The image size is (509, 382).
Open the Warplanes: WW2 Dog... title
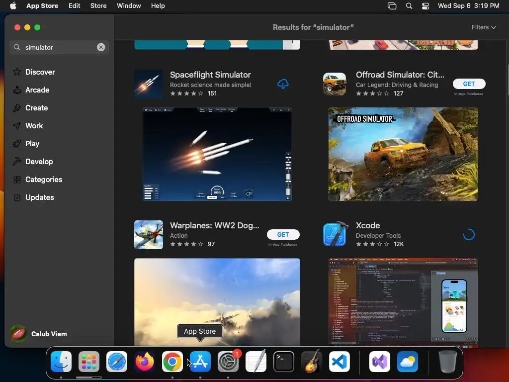(215, 225)
